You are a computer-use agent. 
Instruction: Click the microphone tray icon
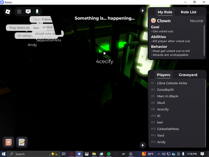tap(183, 154)
